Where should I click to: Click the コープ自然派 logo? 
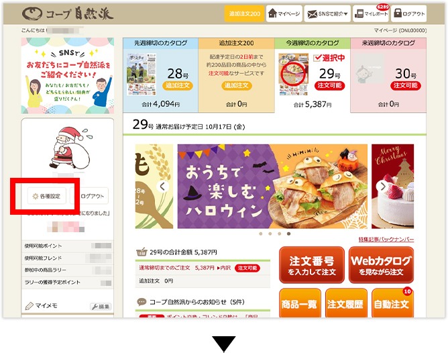pos(68,13)
